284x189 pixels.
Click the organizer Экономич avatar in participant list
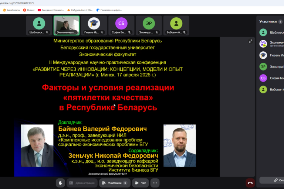click(x=263, y=44)
